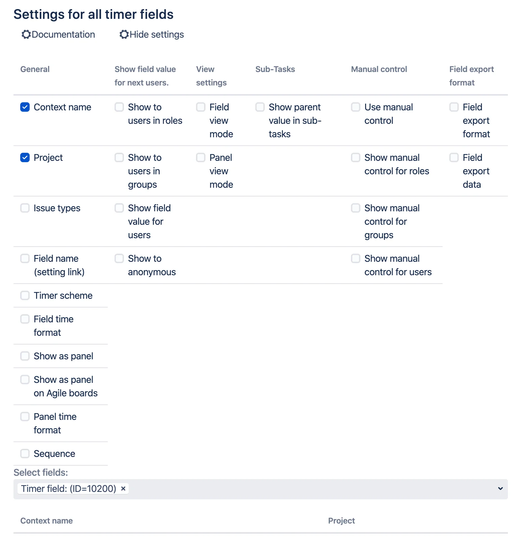The image size is (516, 539).
Task: Open the Documentation link
Action: click(63, 34)
